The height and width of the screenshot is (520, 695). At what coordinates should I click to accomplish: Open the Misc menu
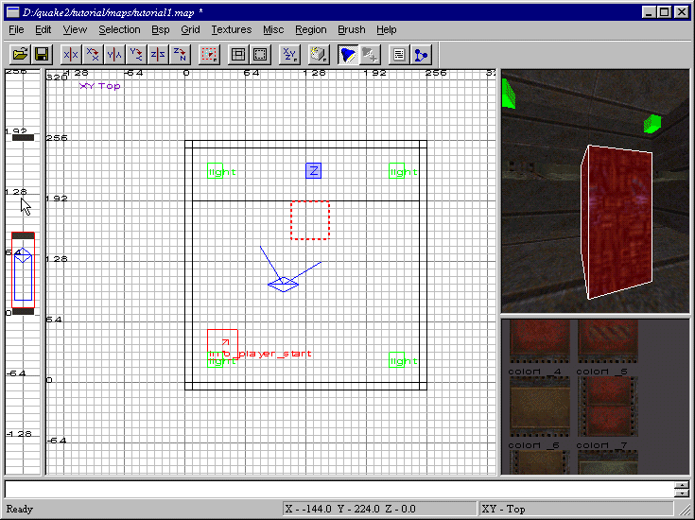coord(273,29)
